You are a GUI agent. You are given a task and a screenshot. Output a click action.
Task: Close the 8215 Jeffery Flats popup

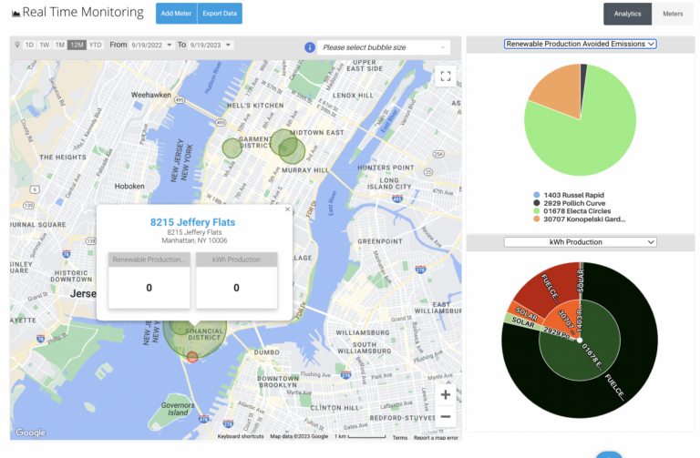(x=287, y=209)
